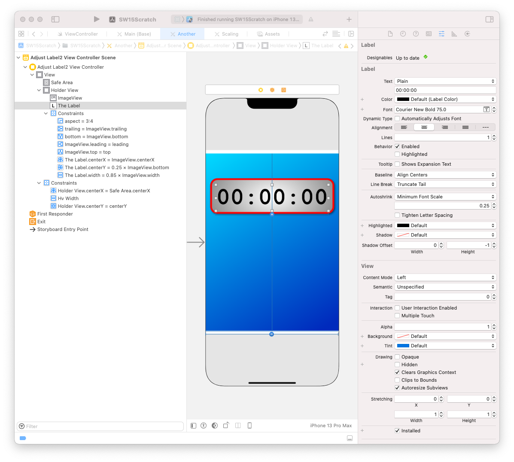Open the Identity inspector icon

pyautogui.click(x=429, y=34)
